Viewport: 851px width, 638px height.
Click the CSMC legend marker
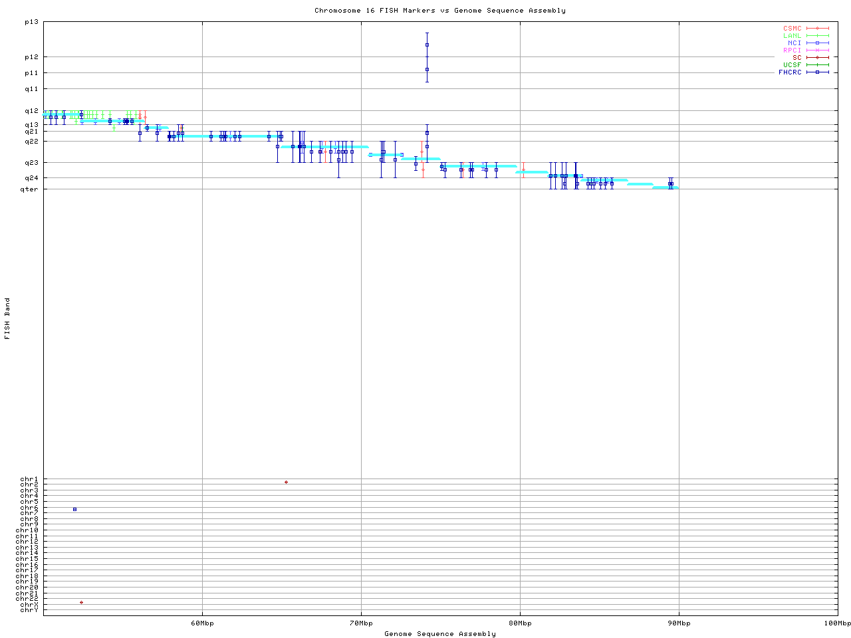[817, 29]
